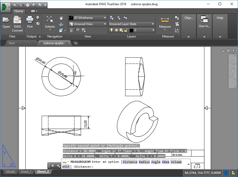Switch to the Model tab

coord(11,172)
